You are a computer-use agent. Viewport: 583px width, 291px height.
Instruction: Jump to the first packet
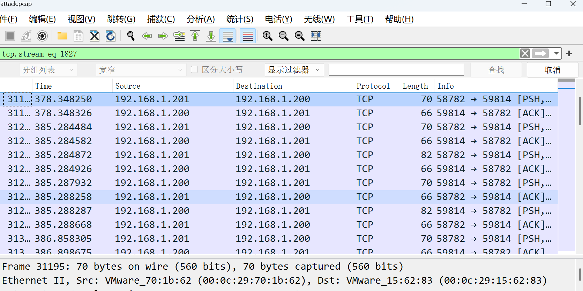click(195, 36)
